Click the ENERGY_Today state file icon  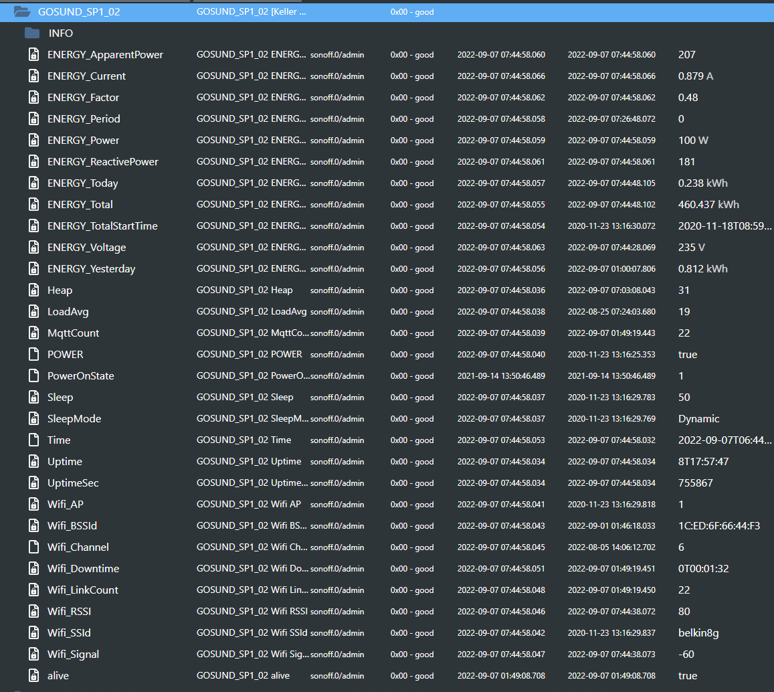pyautogui.click(x=33, y=183)
